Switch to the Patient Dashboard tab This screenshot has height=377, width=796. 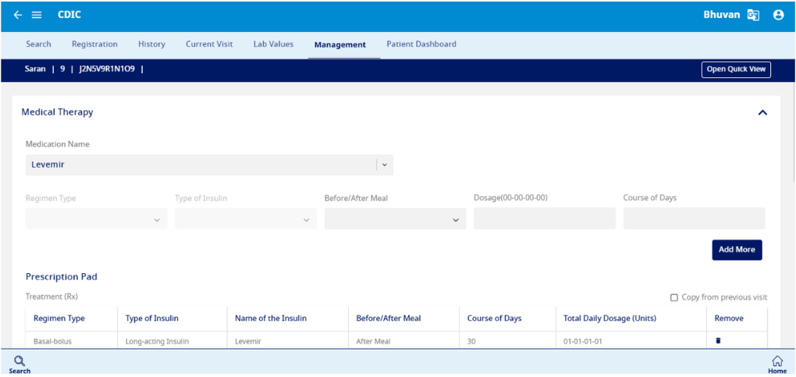421,44
